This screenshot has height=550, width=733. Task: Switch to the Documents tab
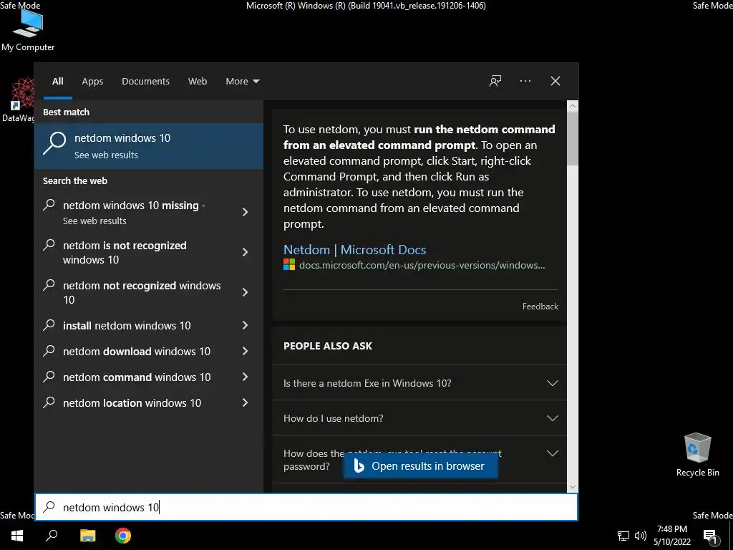(x=146, y=82)
